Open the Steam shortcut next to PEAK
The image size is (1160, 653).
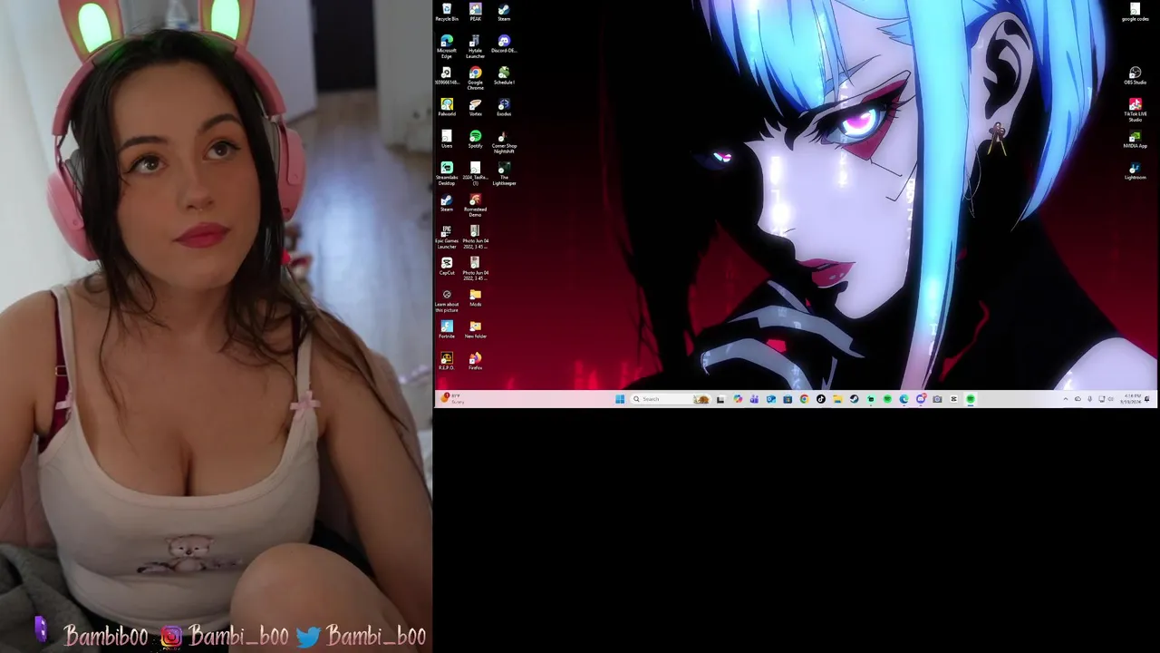[x=504, y=12]
